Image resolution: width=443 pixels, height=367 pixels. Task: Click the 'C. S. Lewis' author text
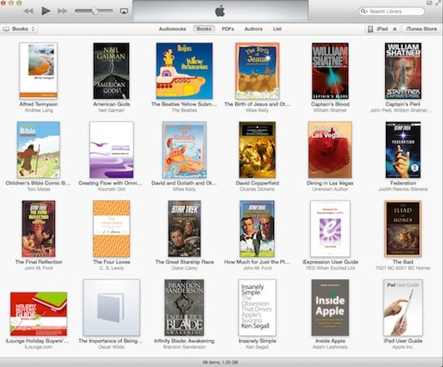pos(111,268)
